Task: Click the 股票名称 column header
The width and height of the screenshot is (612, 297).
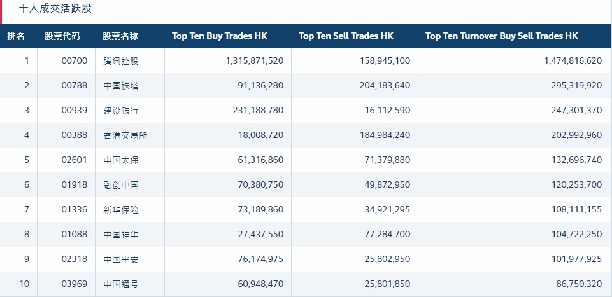Action: click(120, 36)
